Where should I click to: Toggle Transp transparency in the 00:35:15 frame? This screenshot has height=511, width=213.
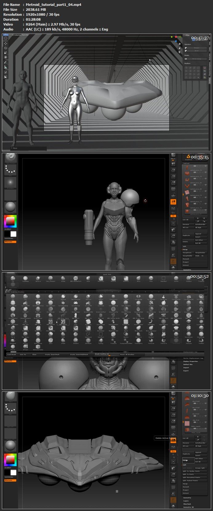click(173, 255)
